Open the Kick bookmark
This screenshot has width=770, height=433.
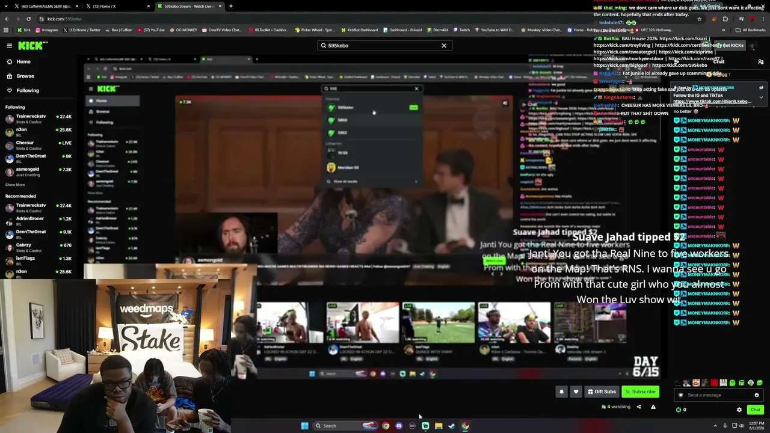[24, 30]
